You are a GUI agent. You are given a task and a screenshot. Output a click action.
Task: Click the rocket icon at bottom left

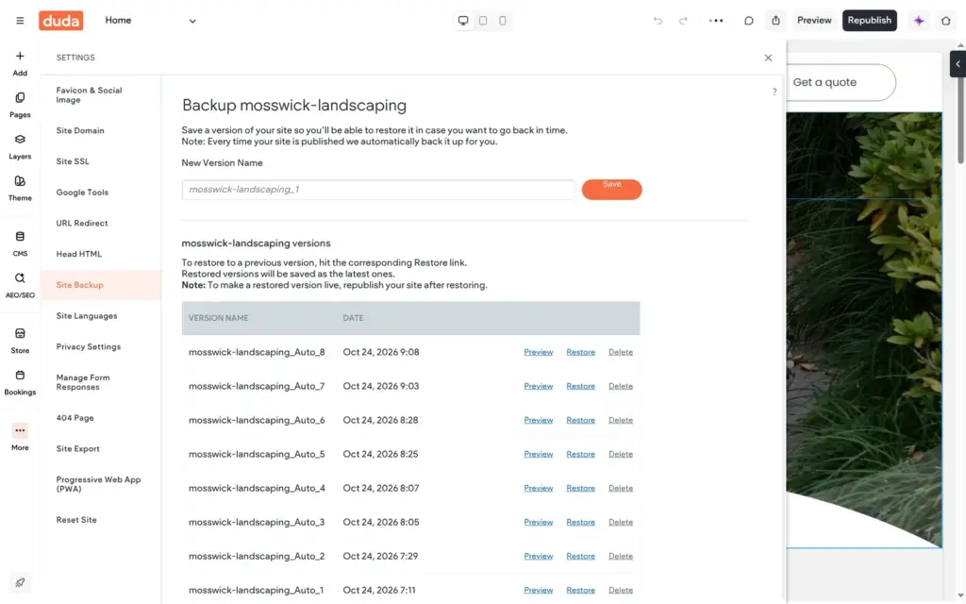tap(20, 582)
